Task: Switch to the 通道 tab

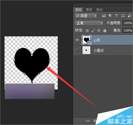Action: point(89,10)
